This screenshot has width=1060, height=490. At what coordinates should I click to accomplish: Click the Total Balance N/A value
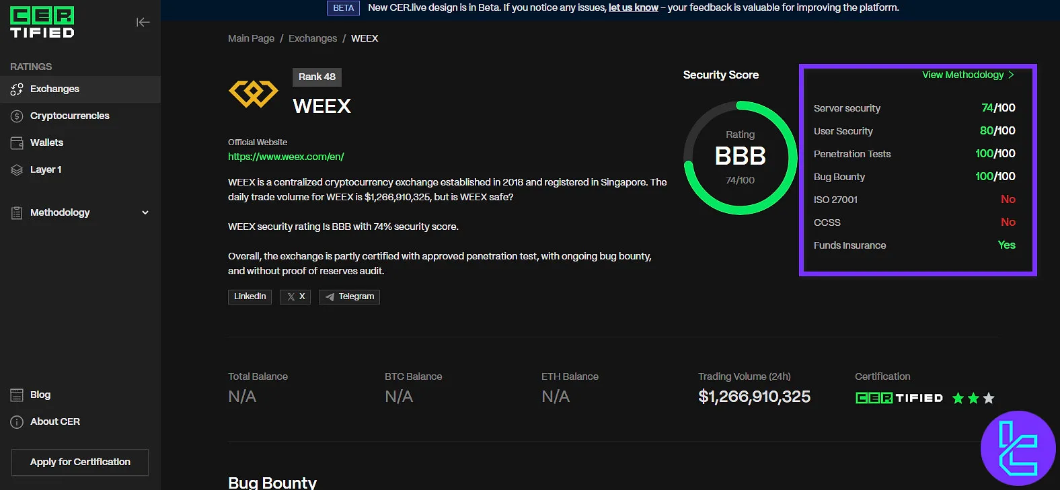pyautogui.click(x=242, y=397)
